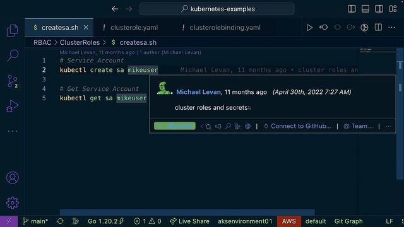Open the Problems errors and warnings indicator
Viewport: 404px width, 227px height.
147,221
